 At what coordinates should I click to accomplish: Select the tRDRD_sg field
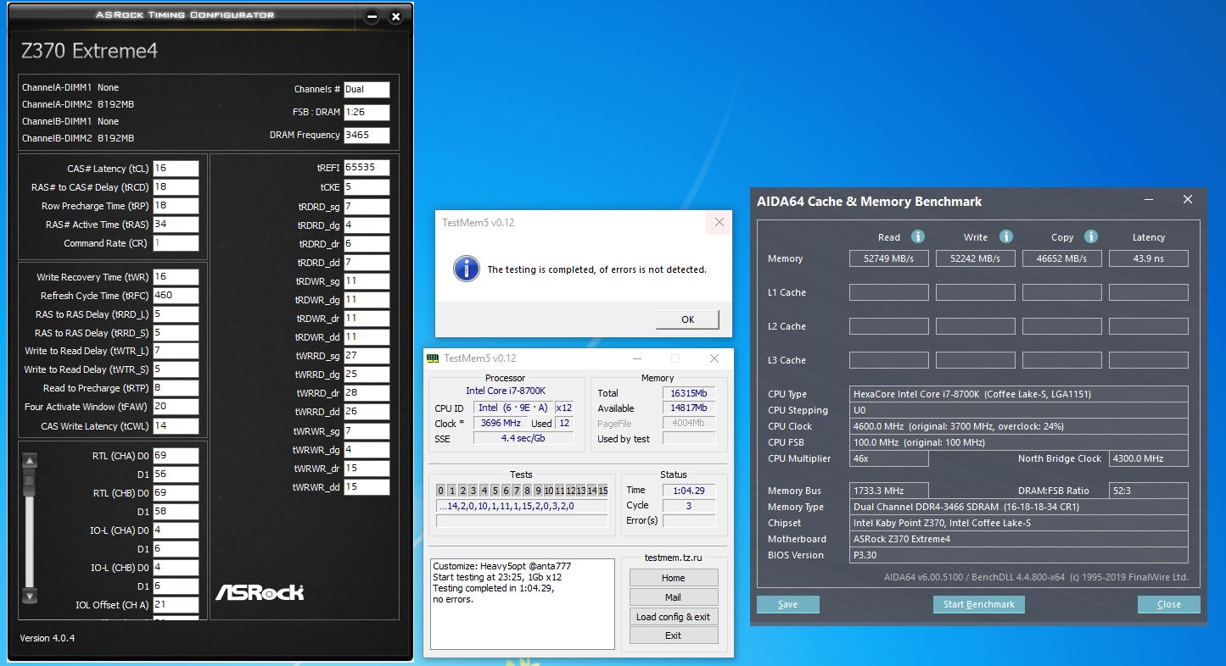point(367,206)
